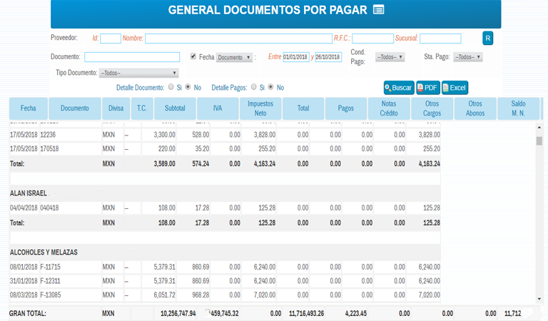Open the Cond. Pago dropdown

pos(390,57)
